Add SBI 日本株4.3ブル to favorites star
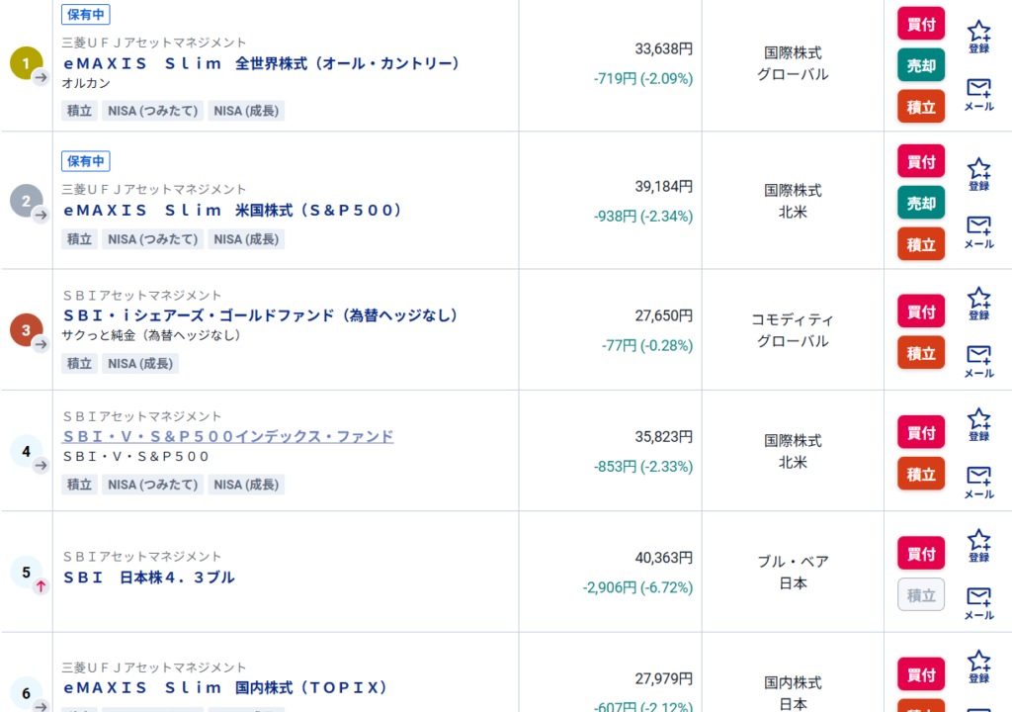Viewport: 1012px width, 712px height. [978, 546]
